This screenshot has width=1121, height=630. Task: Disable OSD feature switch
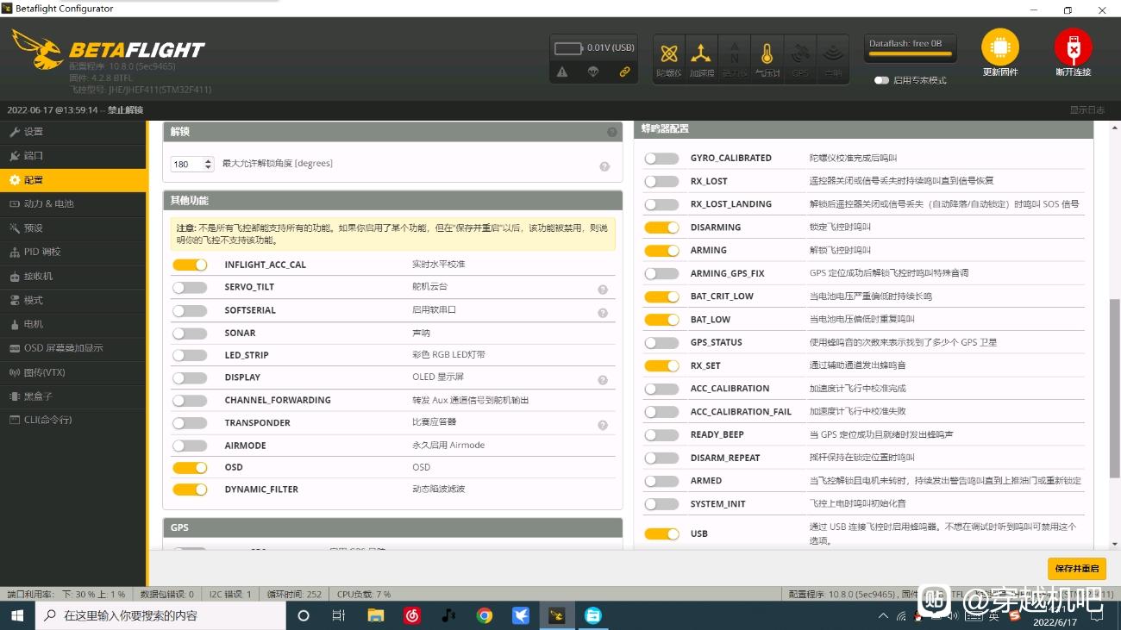click(x=190, y=467)
